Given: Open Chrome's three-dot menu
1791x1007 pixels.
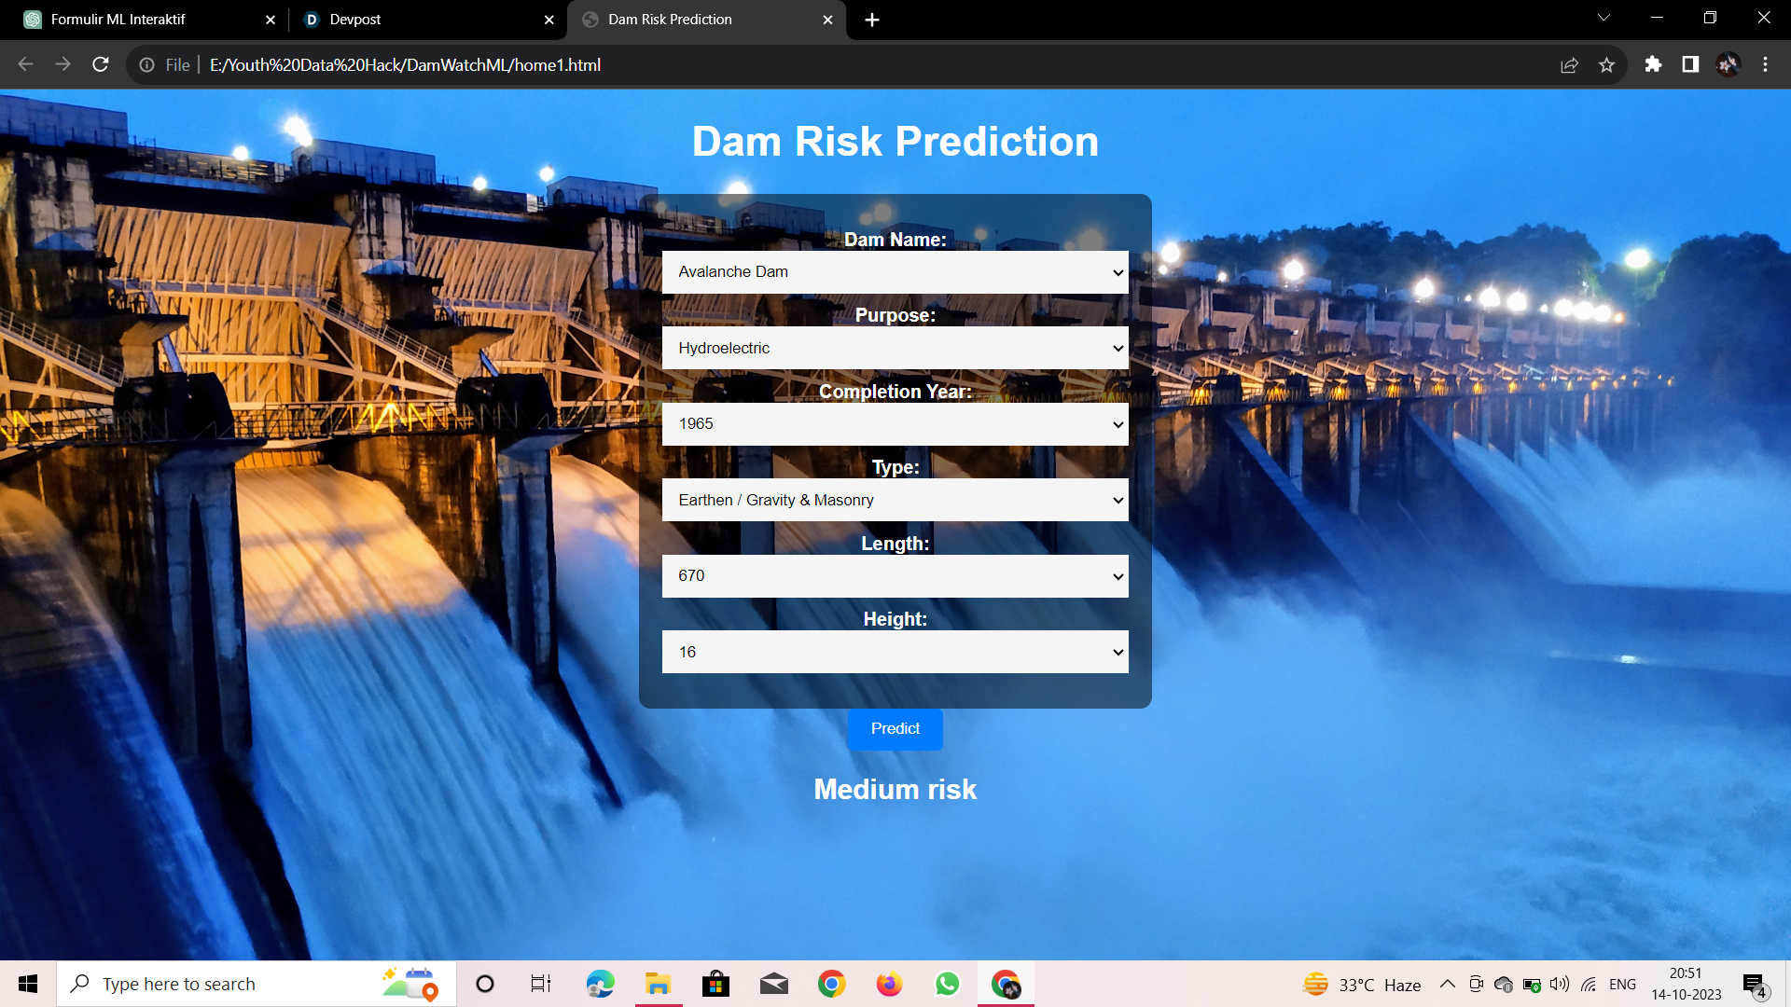Looking at the screenshot, I should 1765,64.
